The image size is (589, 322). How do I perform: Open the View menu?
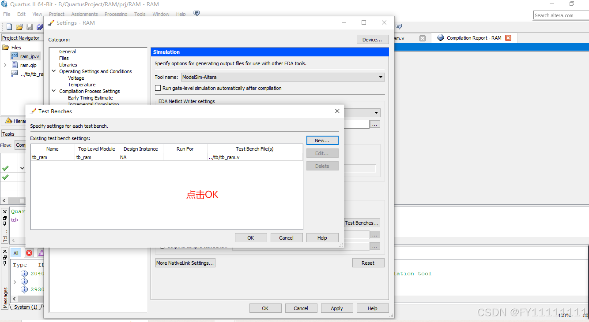point(38,14)
